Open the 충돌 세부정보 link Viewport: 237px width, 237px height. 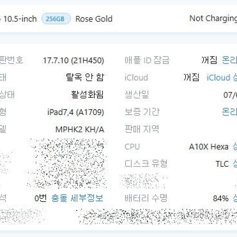click(77, 198)
